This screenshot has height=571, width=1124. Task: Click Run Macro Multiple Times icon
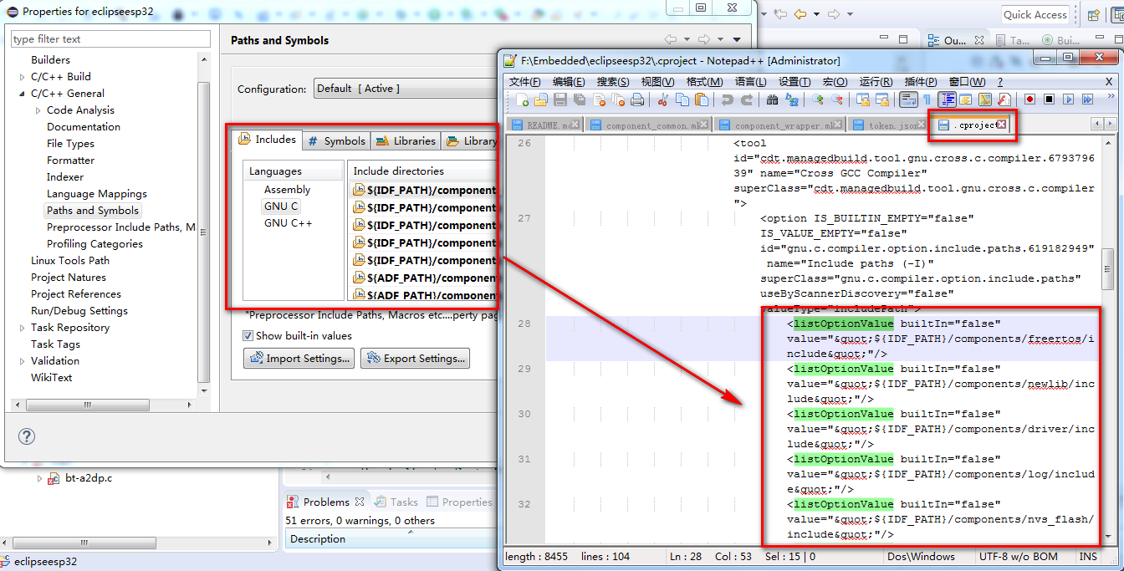(x=1087, y=99)
